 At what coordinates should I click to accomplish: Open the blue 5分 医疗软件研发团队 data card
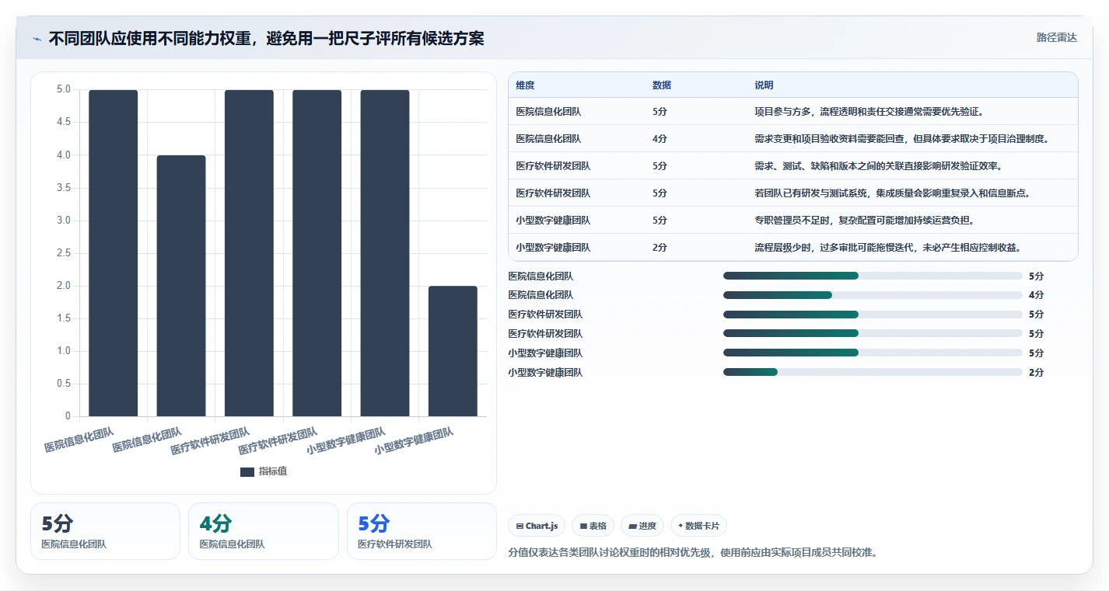[x=422, y=531]
